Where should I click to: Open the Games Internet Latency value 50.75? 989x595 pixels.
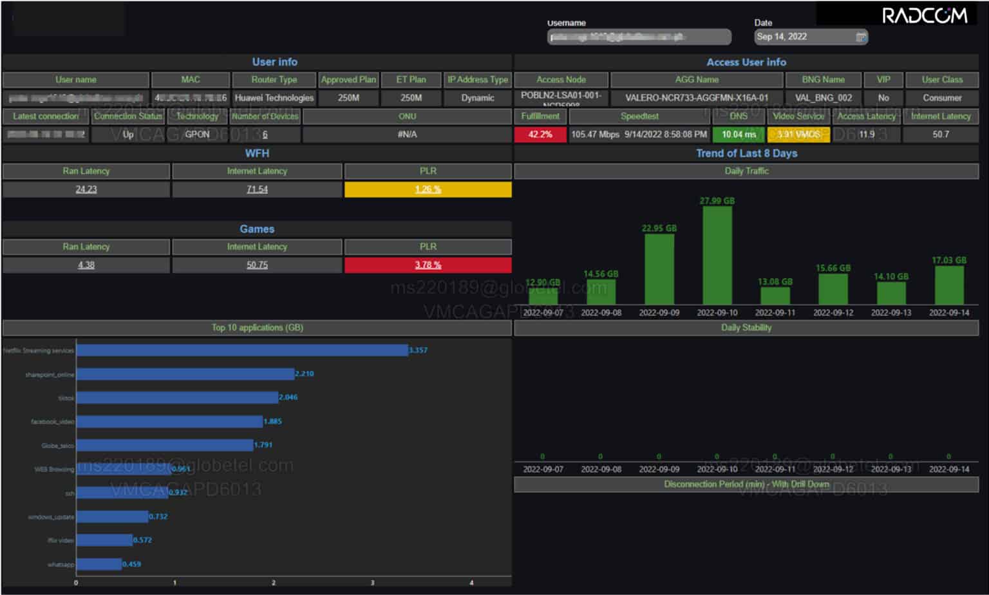point(257,265)
